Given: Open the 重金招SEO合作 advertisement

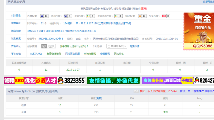Looking at the screenshot, I should pyautogui.click(x=199, y=31).
